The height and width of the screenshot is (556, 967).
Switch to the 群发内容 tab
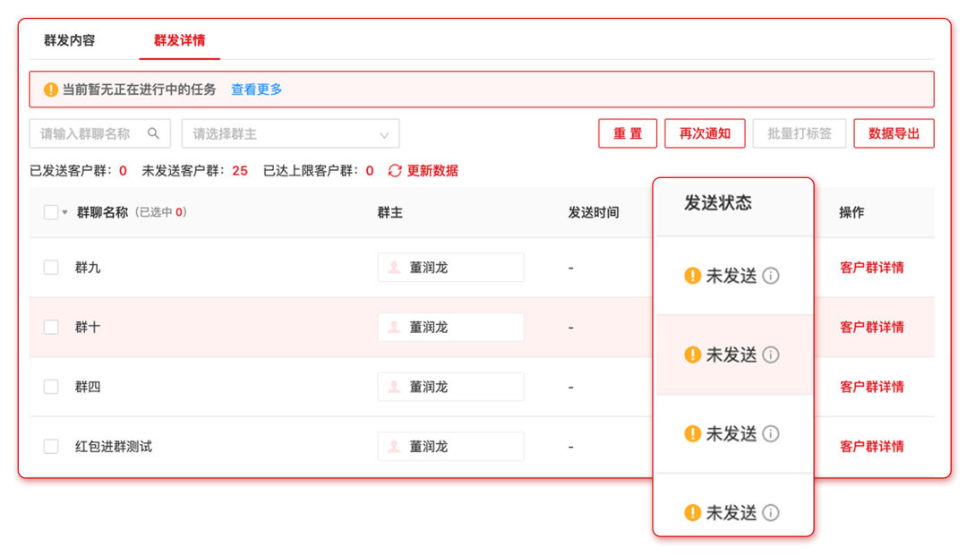(69, 40)
